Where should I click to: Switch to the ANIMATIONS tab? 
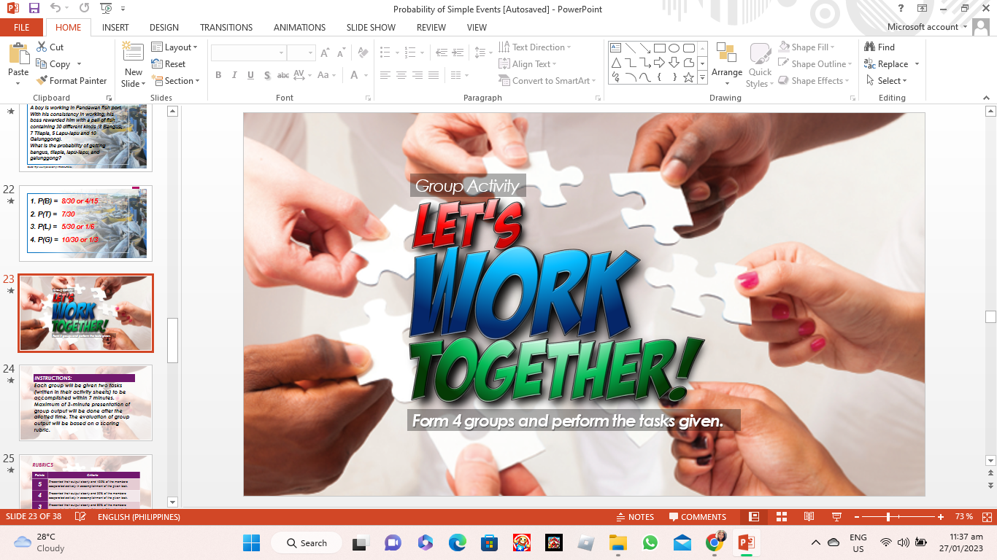300,28
